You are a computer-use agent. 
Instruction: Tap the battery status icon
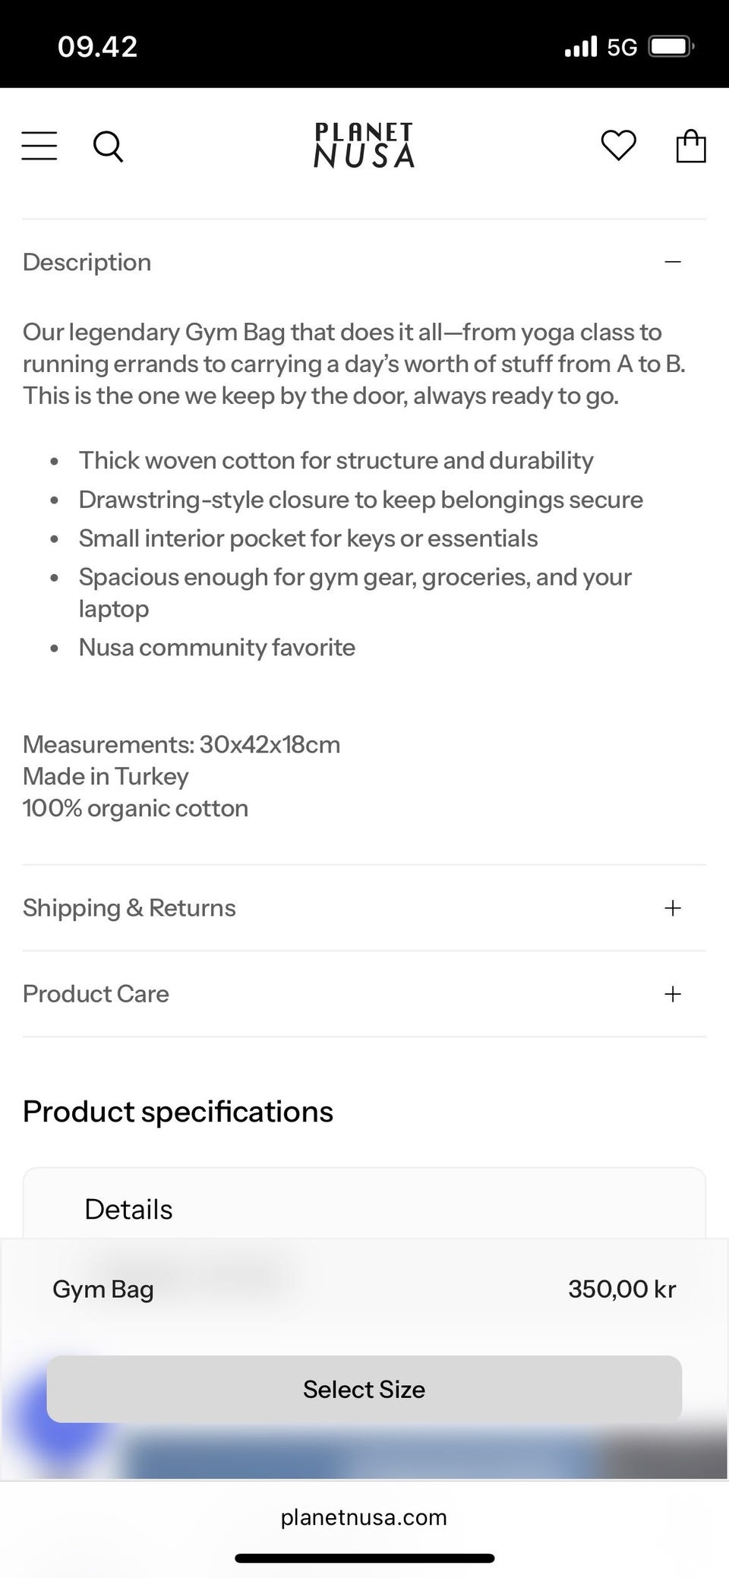click(671, 47)
